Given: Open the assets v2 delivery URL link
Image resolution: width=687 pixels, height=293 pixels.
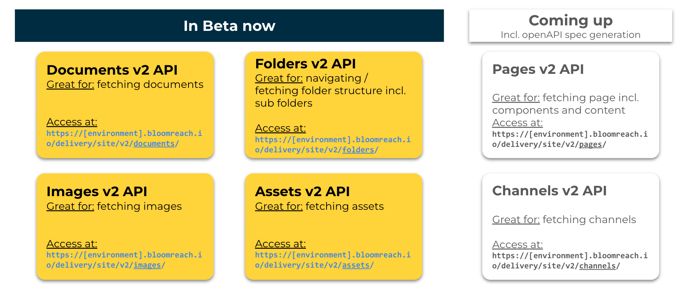Looking at the screenshot, I should [x=332, y=260].
